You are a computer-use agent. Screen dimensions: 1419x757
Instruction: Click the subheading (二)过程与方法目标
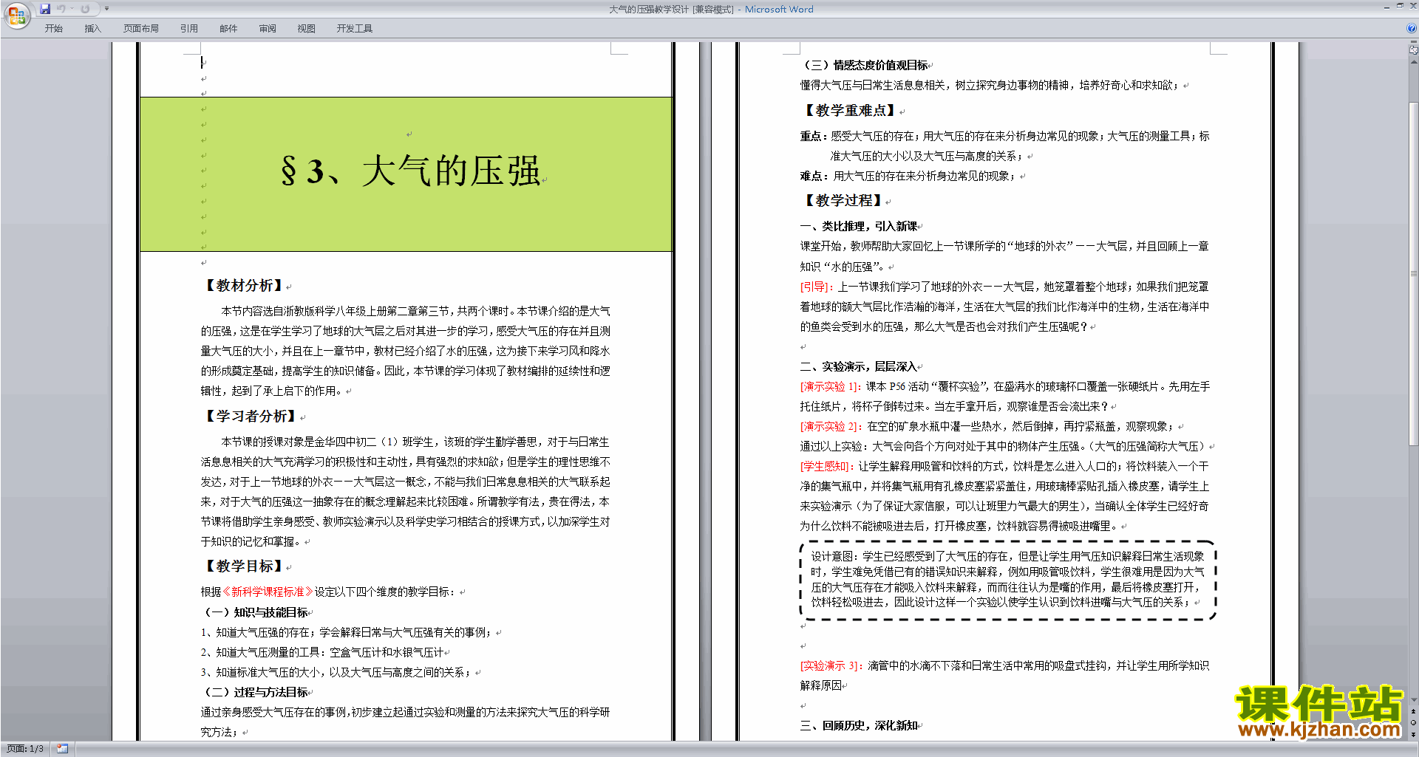tap(256, 692)
